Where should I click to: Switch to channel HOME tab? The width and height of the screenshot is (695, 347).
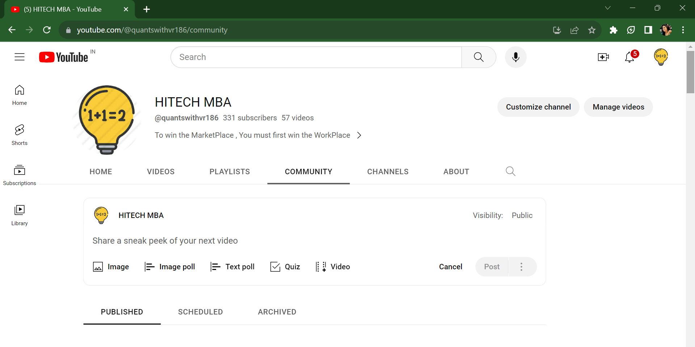click(x=101, y=172)
